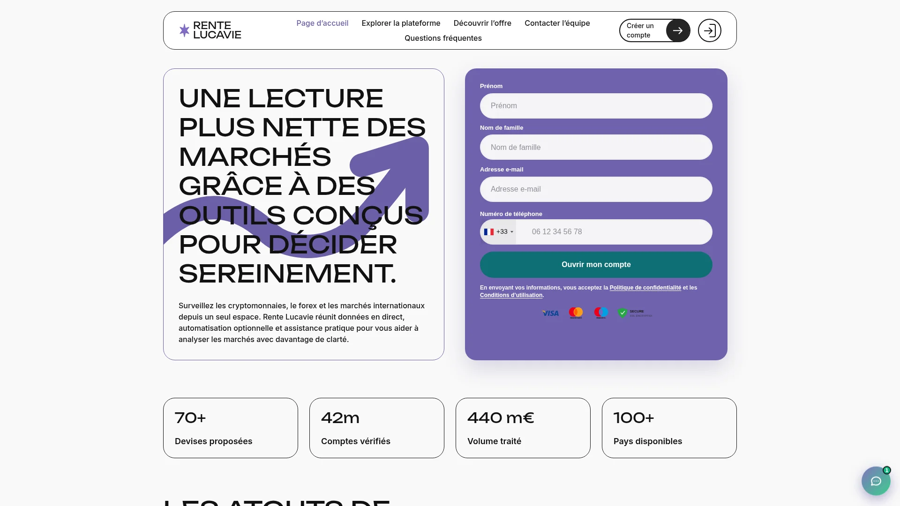The image size is (900, 506).
Task: Navigate to Questions fréquentes
Action: (x=443, y=38)
